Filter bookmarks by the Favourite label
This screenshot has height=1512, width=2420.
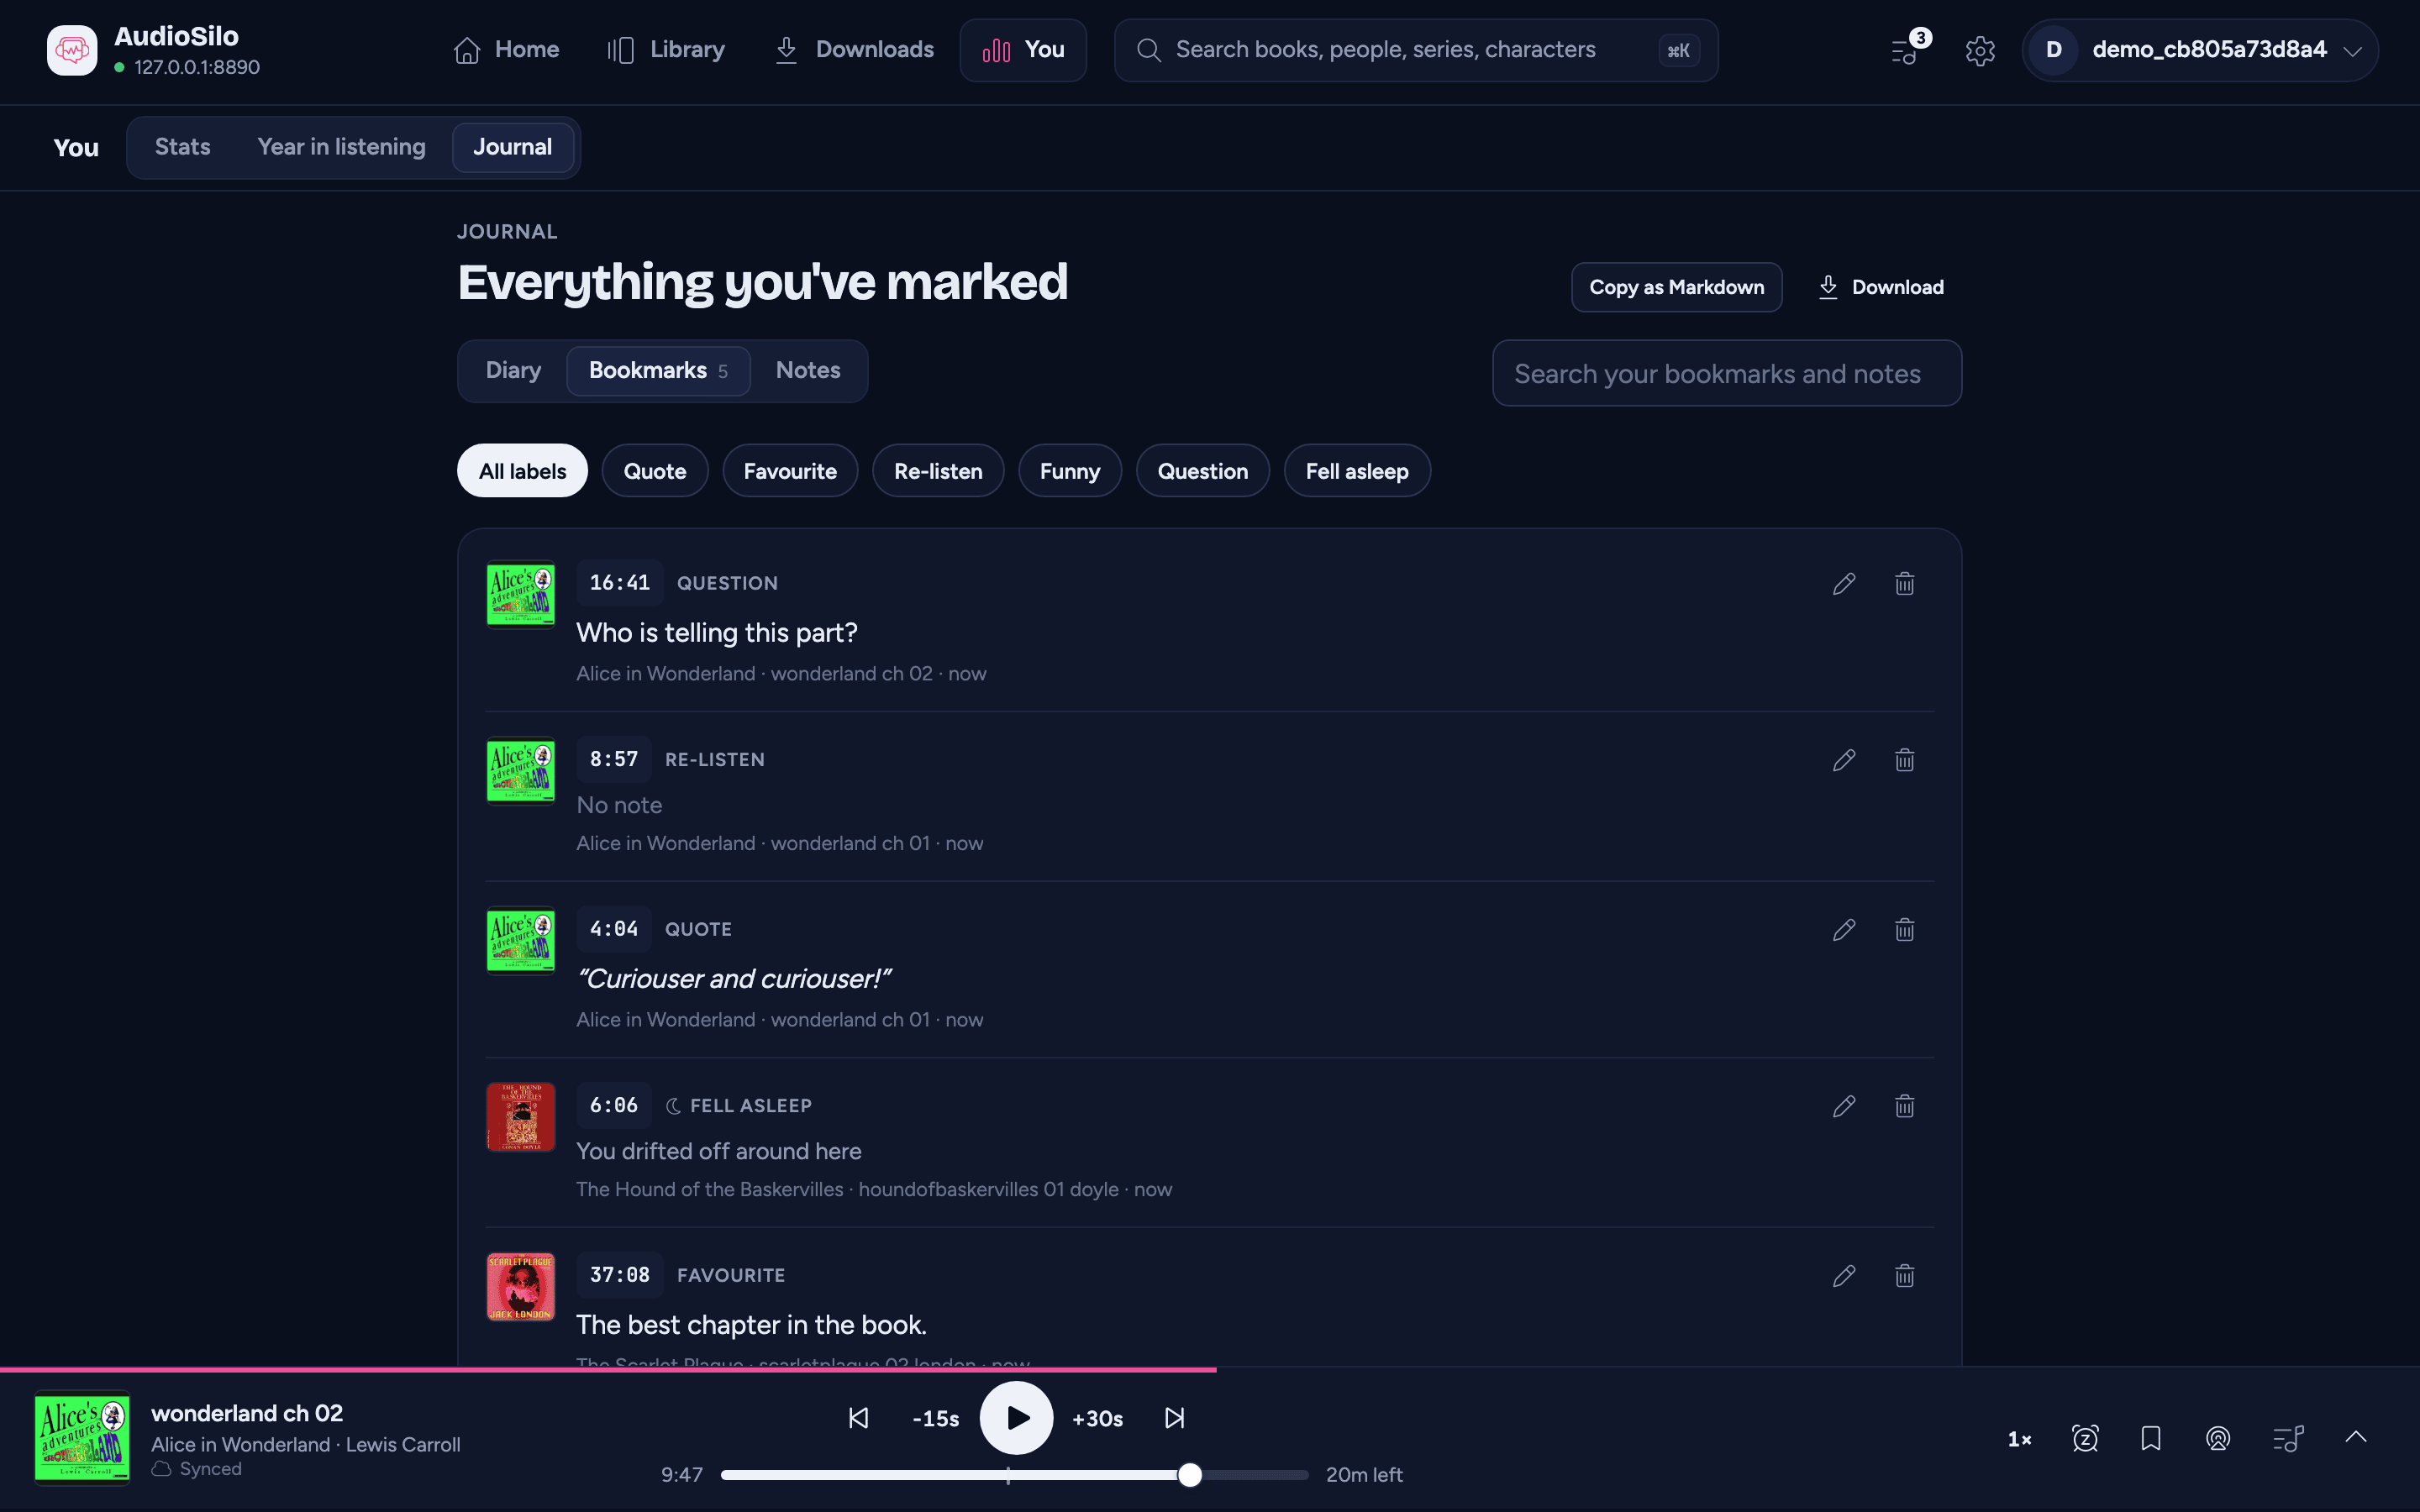tap(790, 471)
